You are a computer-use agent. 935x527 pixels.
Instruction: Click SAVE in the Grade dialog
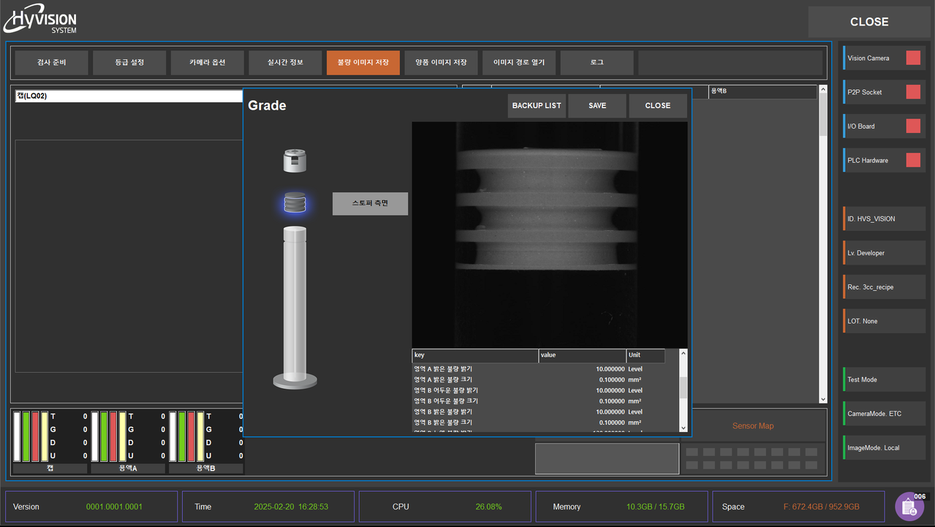597,106
